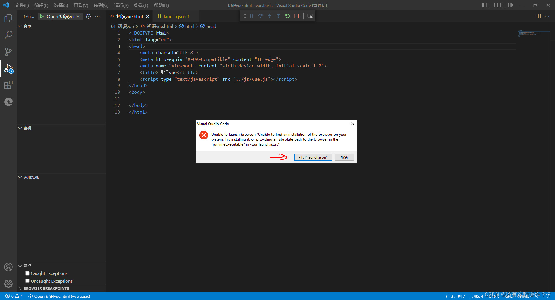Open the 运行(R) menu

121,5
